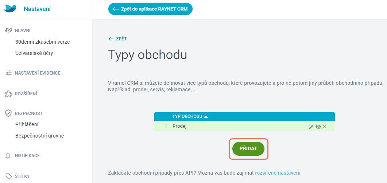Click the shield icon for Bezpečnost

8,113
